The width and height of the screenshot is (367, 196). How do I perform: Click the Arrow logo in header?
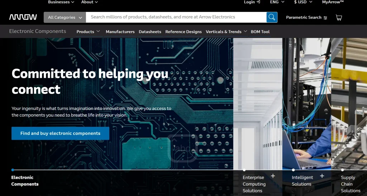click(x=23, y=17)
